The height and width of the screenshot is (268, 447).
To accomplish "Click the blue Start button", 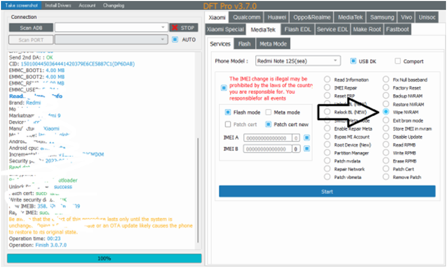I will (x=327, y=191).
